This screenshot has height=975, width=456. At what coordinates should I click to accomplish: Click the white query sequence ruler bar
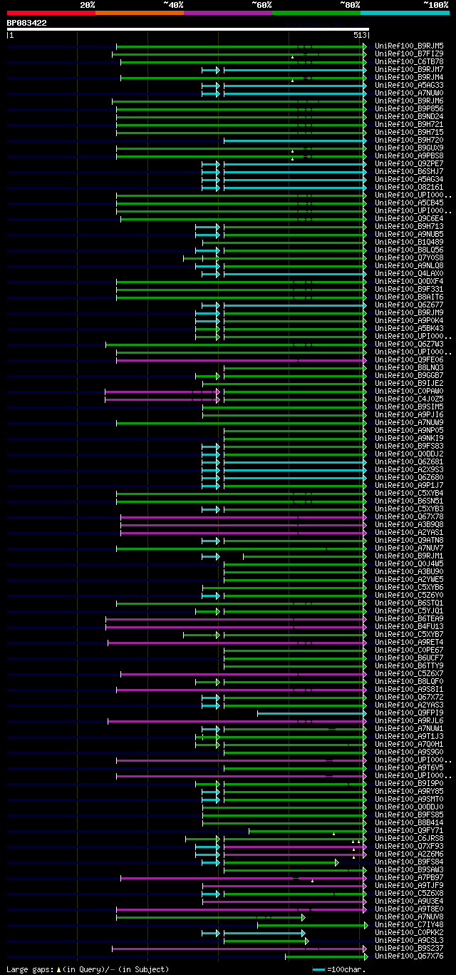pos(188,29)
